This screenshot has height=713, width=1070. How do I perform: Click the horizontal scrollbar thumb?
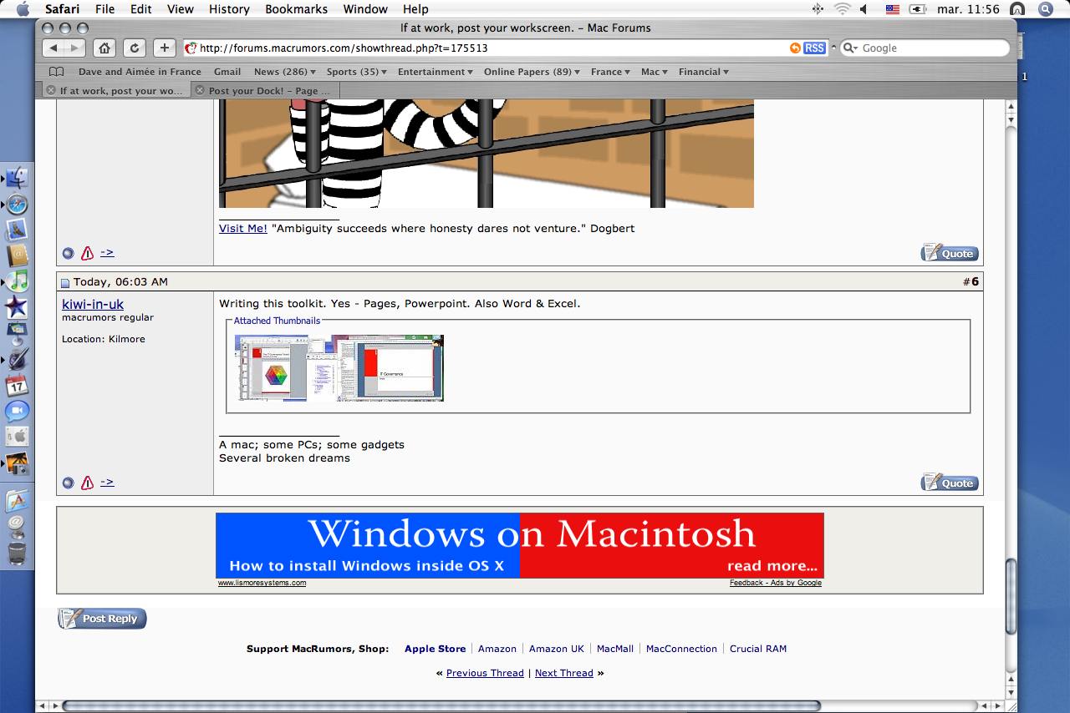tap(442, 706)
